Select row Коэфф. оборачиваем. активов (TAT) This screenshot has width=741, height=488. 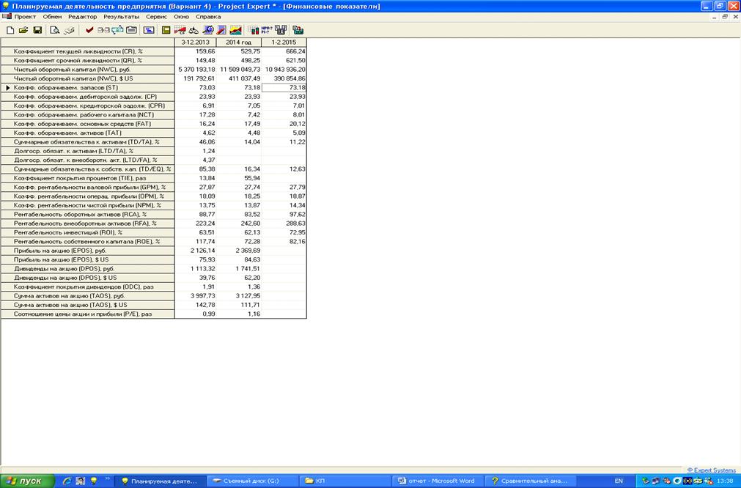click(88, 133)
